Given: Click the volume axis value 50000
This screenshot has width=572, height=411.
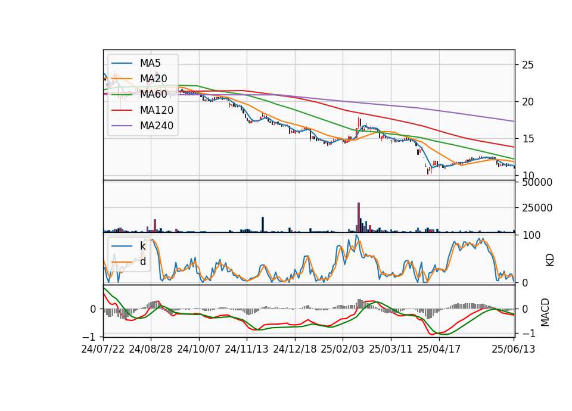Looking at the screenshot, I should click(537, 182).
